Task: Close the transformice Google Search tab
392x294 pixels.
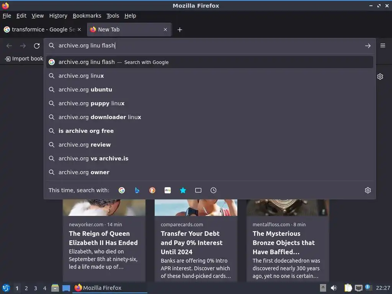Action: point(79,29)
